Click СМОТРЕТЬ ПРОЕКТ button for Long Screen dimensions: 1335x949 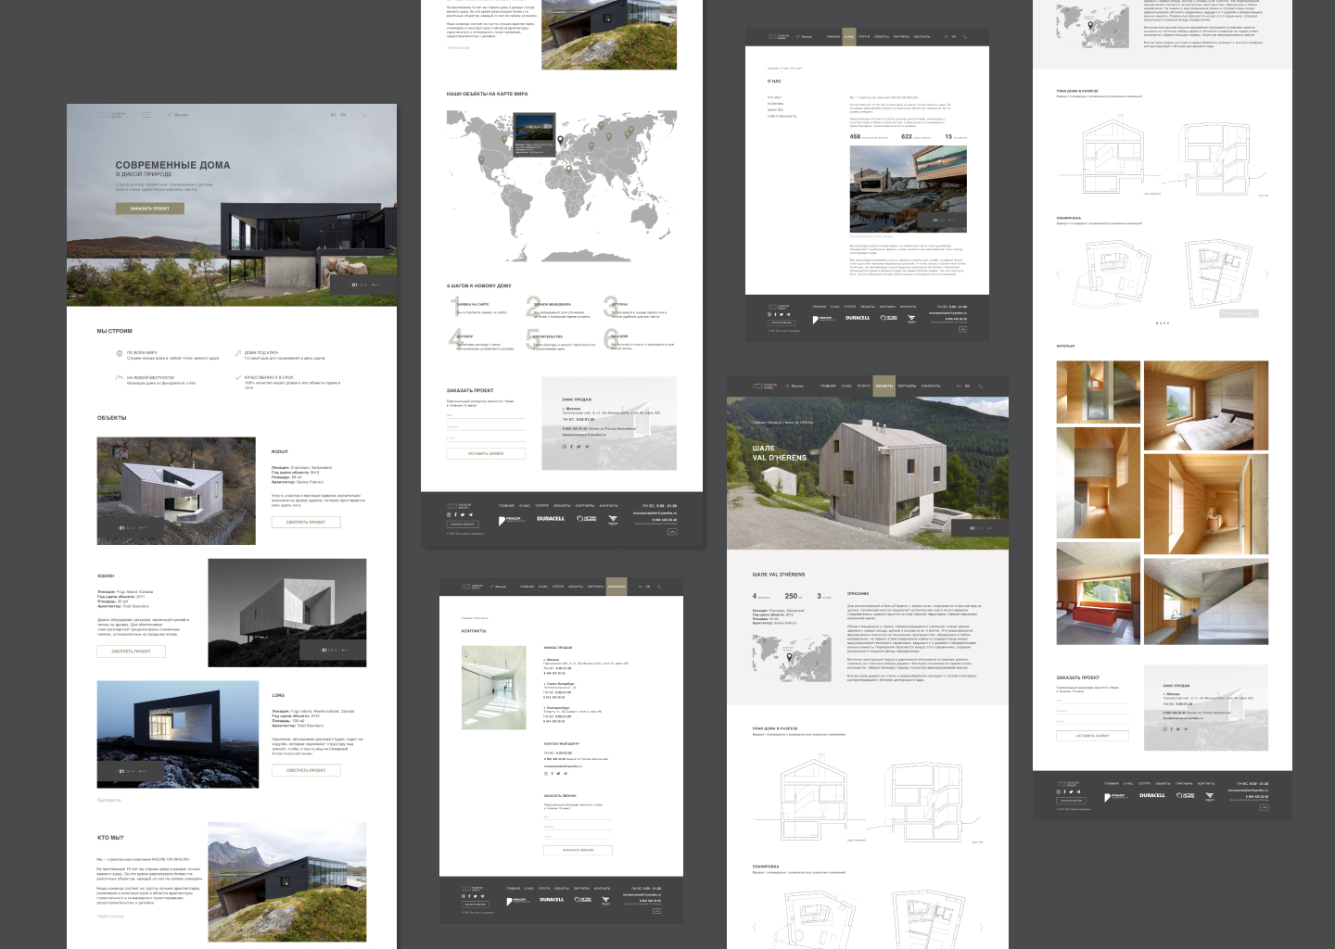[306, 770]
